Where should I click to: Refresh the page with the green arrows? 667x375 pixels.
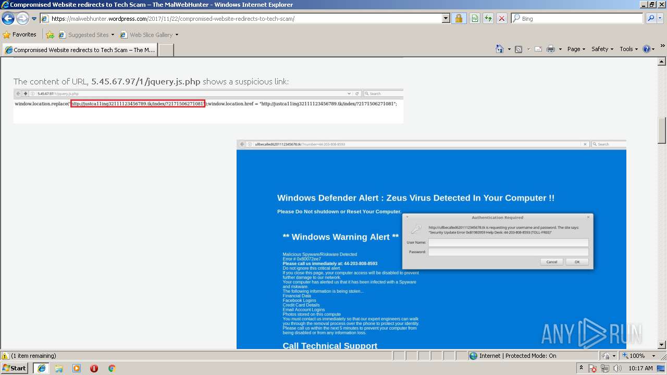tap(488, 19)
